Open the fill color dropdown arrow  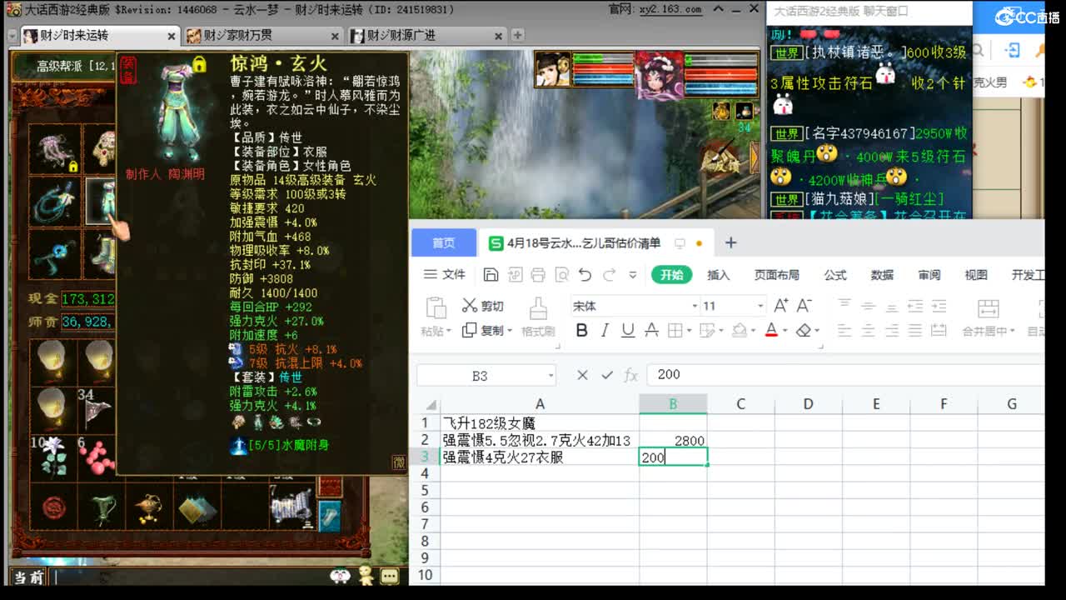click(752, 332)
